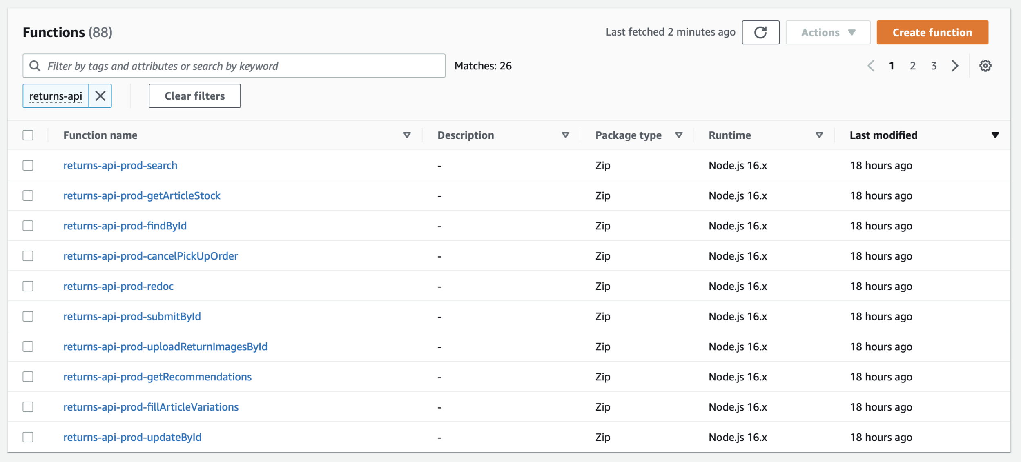The image size is (1021, 462).
Task: Sort by Last modified arrow
Action: click(x=995, y=135)
